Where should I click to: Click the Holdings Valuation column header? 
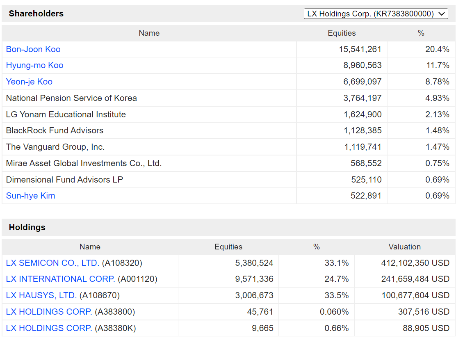(x=404, y=247)
